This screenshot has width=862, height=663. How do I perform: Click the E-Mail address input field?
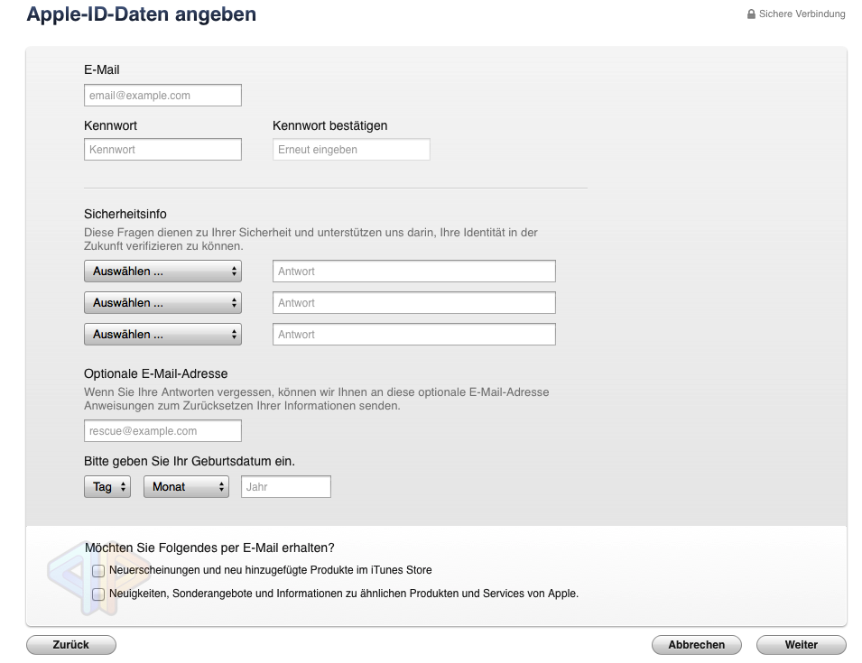pos(162,95)
